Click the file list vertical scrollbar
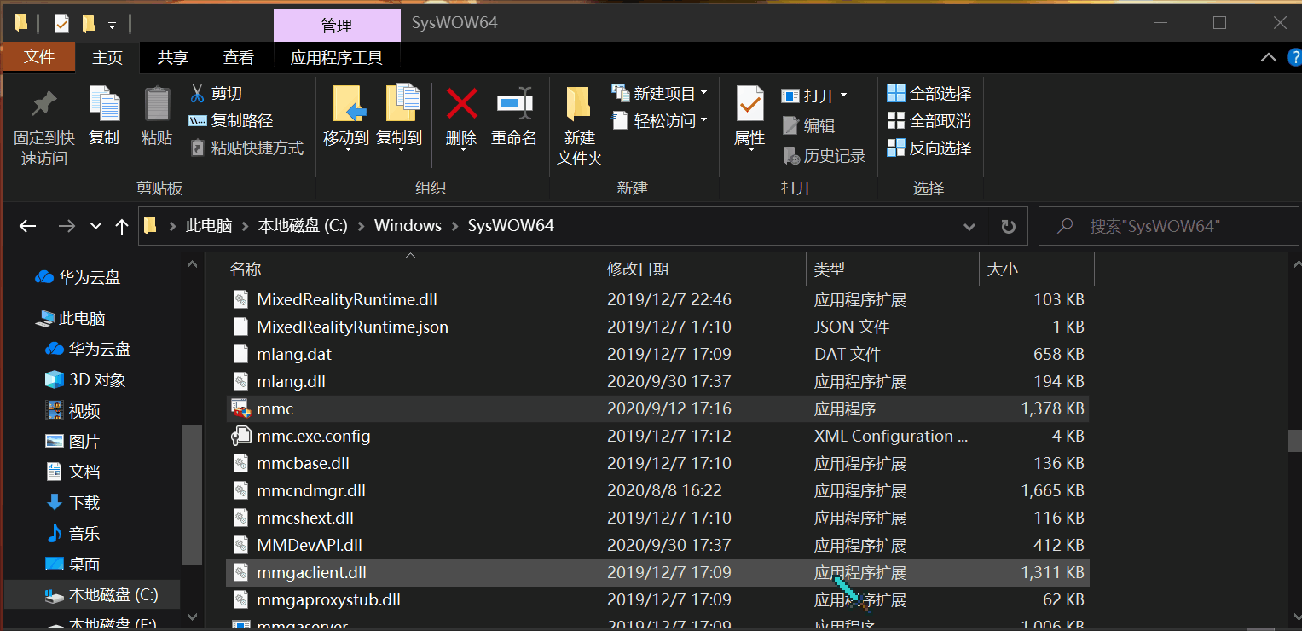This screenshot has height=631, width=1302. (1294, 441)
